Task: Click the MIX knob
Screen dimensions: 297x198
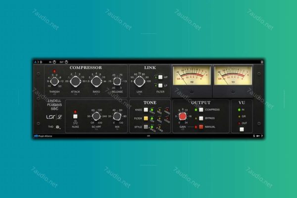Action: [x=117, y=116]
